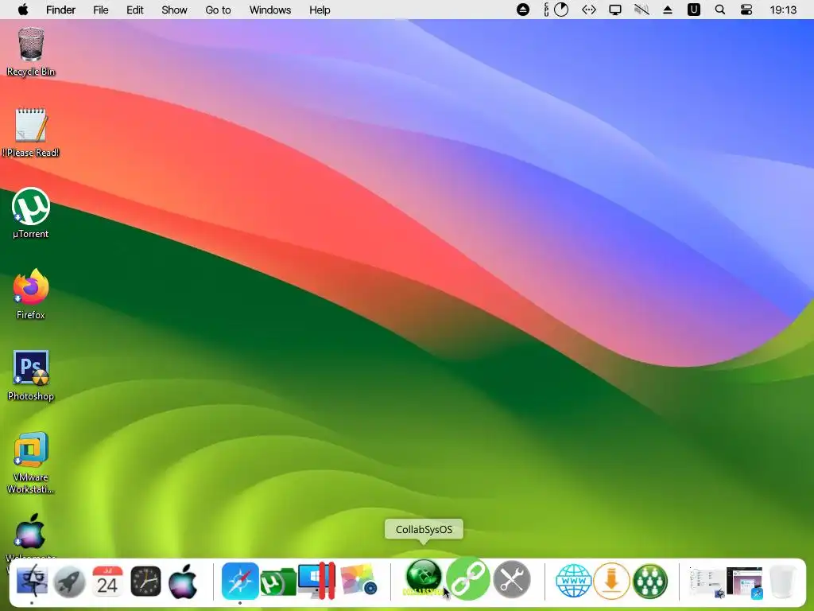Open Spotlight search magnifier

(x=720, y=10)
